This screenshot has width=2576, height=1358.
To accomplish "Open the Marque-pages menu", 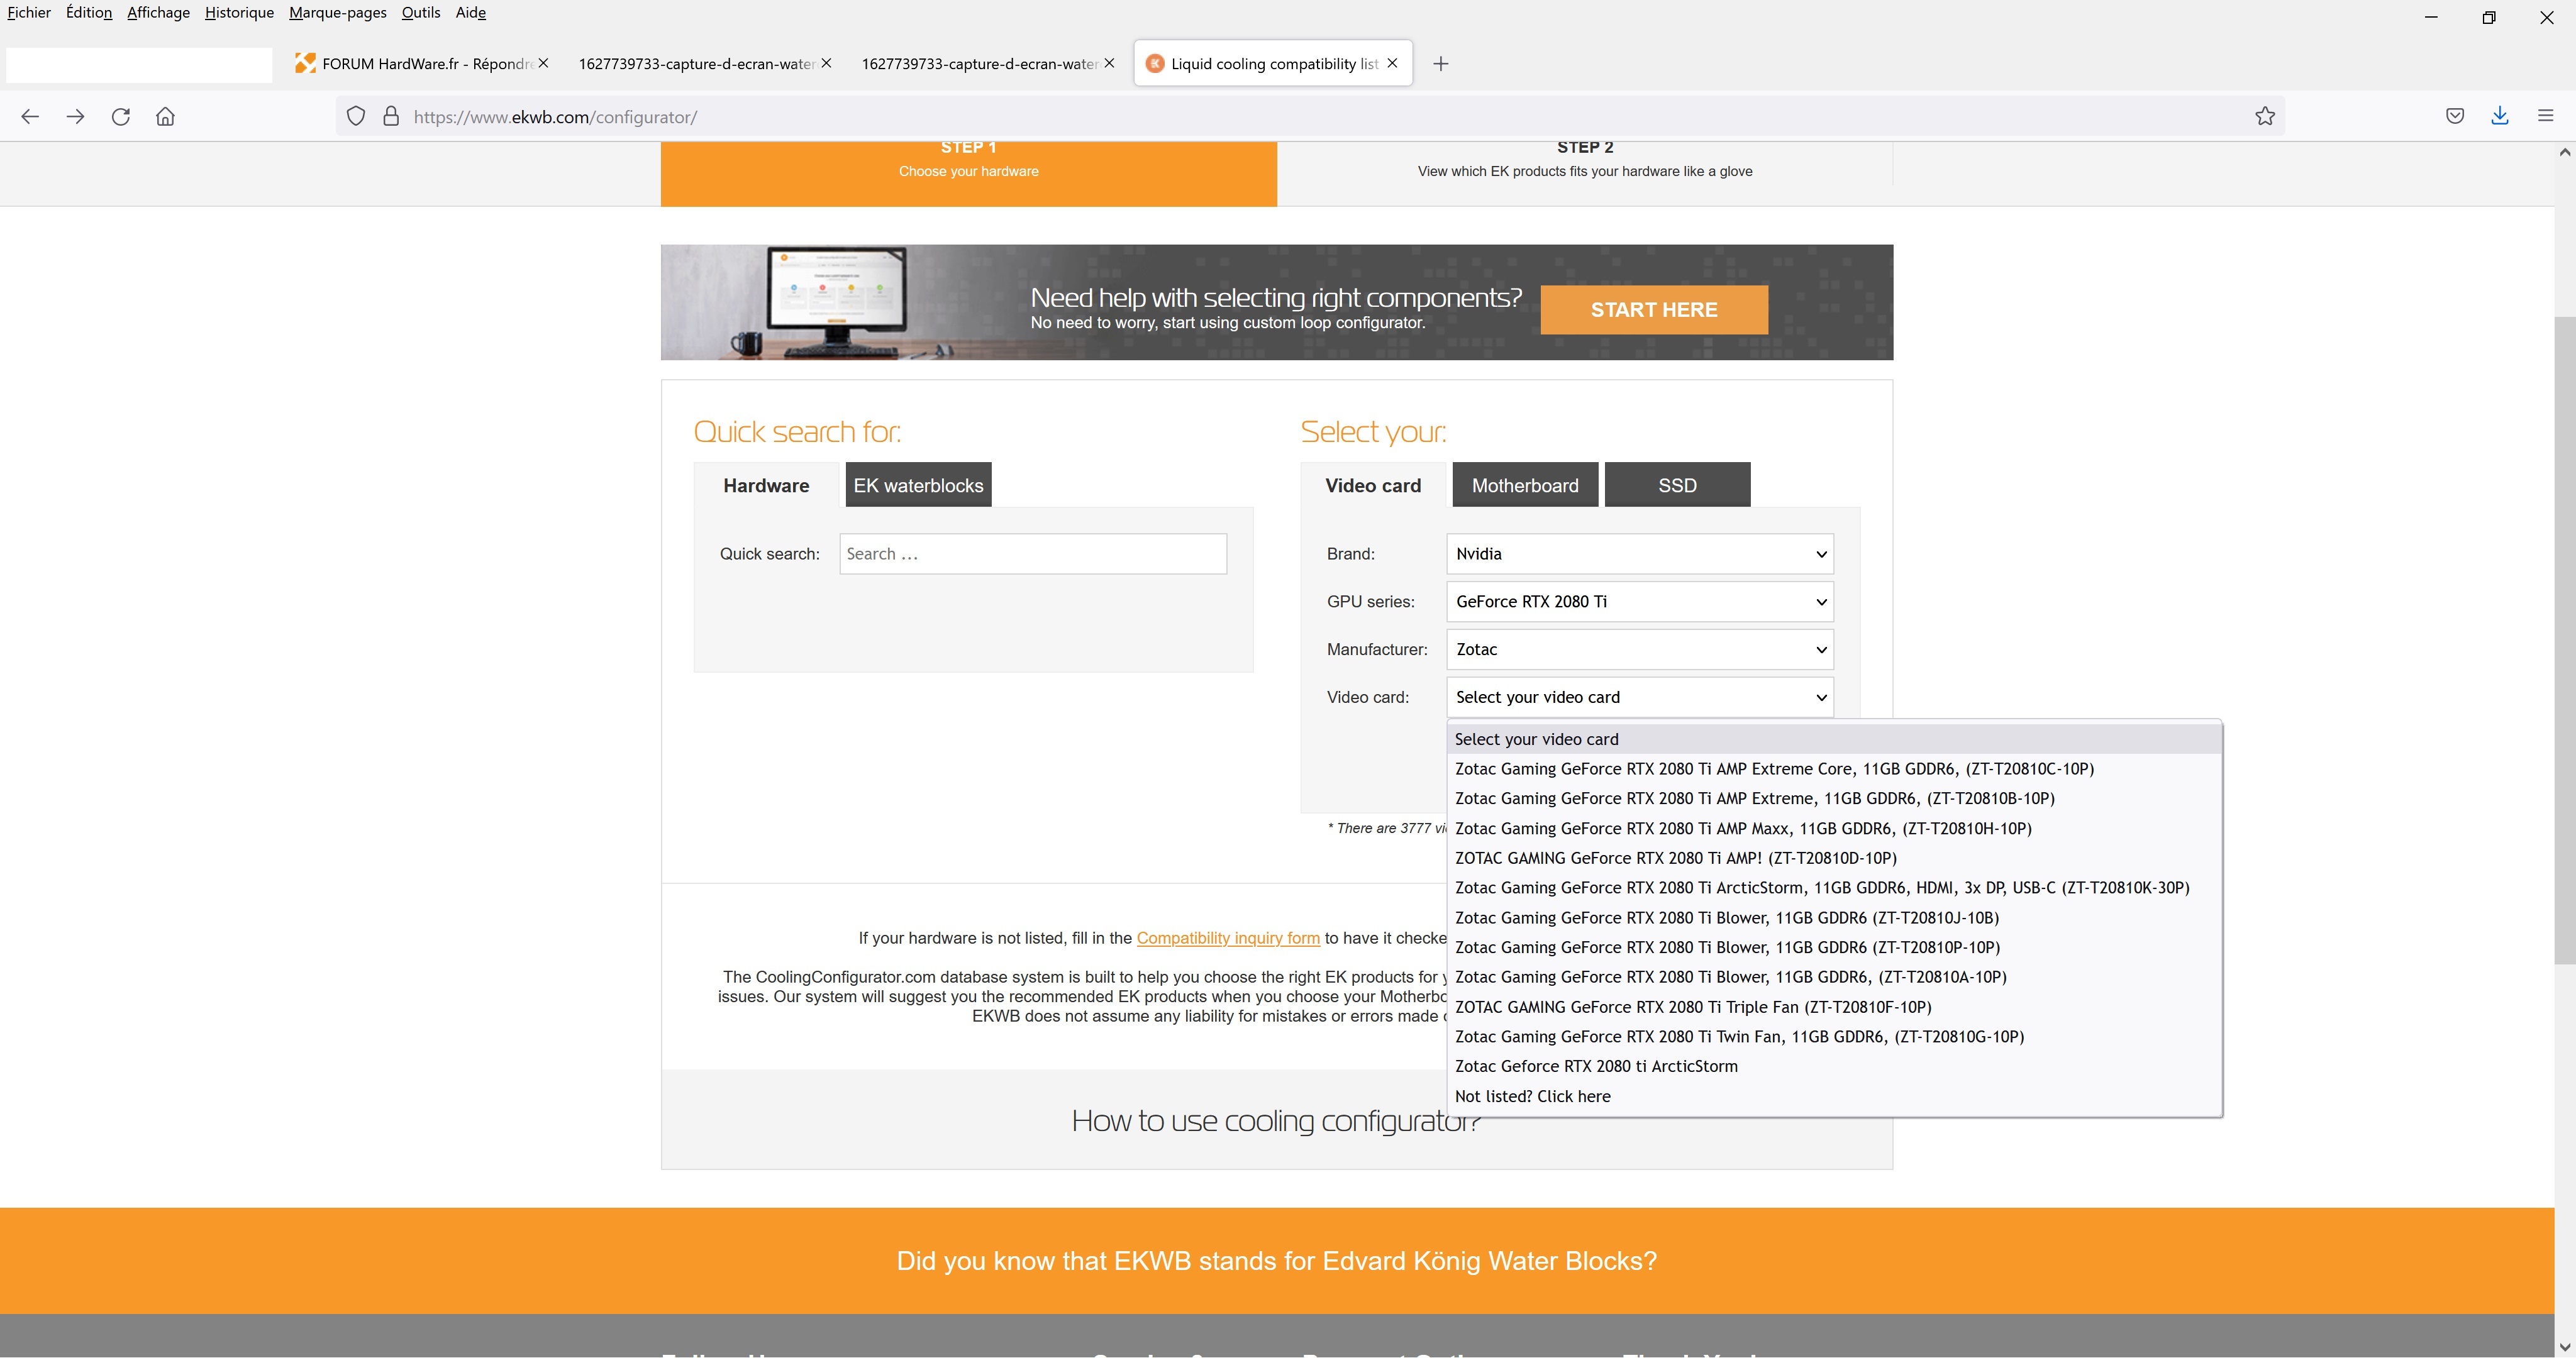I will point(337,13).
